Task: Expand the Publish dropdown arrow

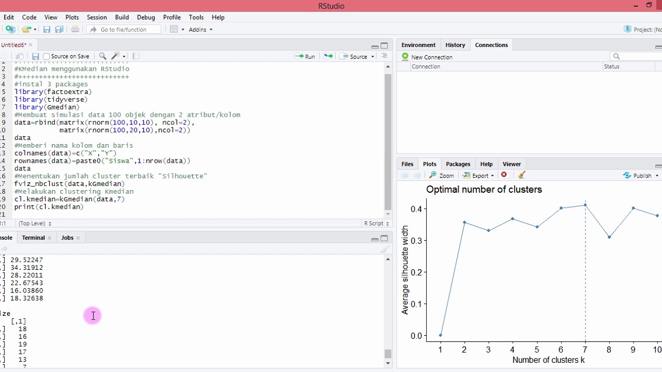Action: tap(657, 176)
